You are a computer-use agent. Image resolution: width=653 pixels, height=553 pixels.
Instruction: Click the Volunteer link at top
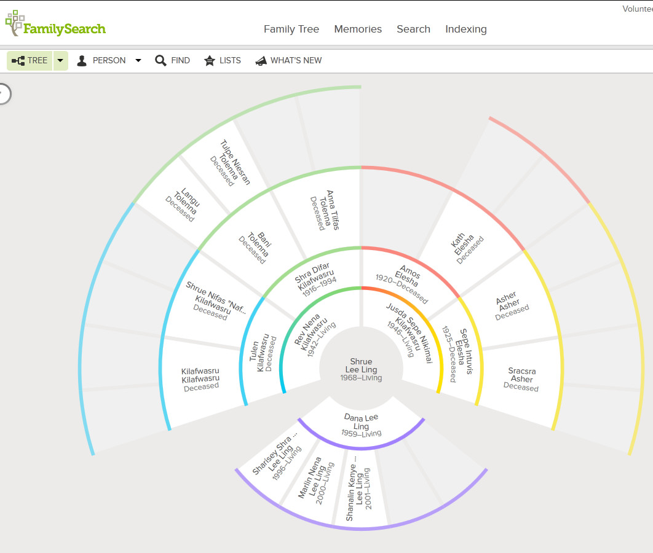(638, 9)
